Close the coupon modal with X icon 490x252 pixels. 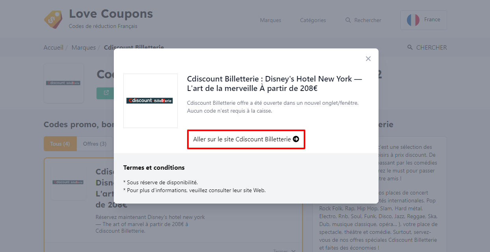click(x=368, y=59)
